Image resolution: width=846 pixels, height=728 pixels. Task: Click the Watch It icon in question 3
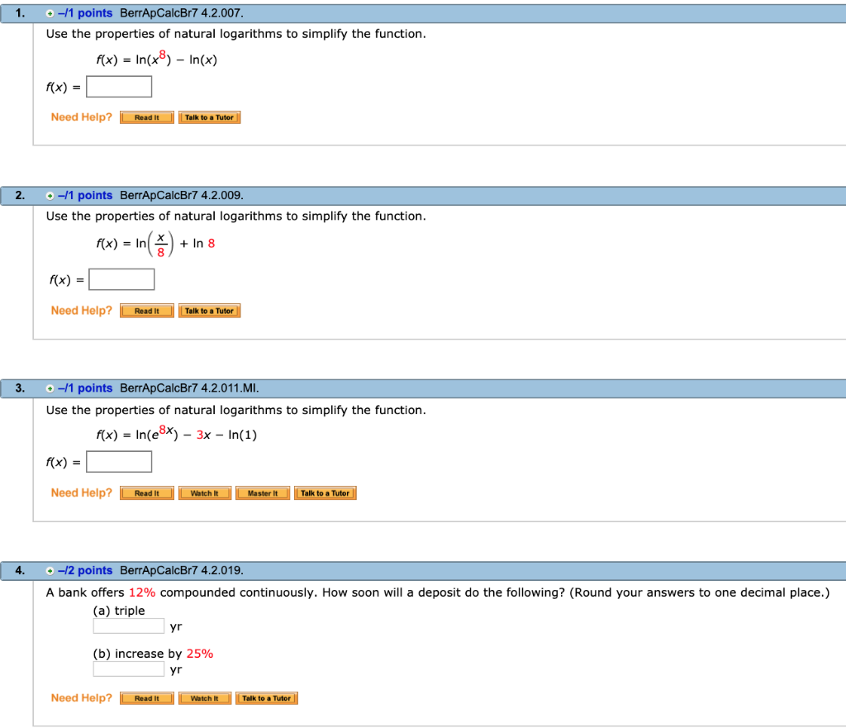204,492
